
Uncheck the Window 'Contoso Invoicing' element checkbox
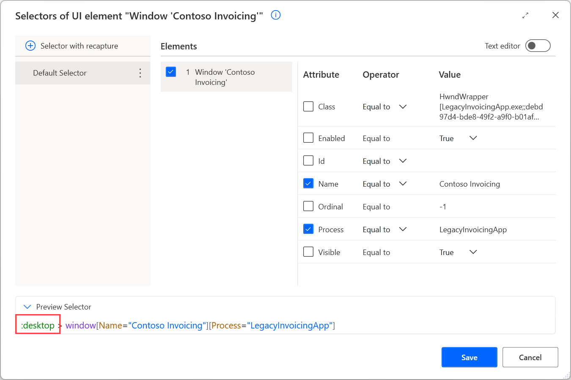(x=171, y=71)
